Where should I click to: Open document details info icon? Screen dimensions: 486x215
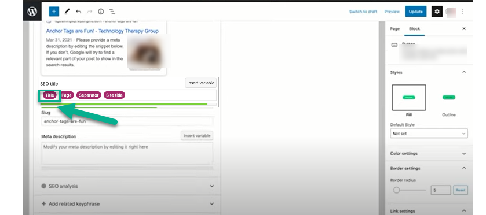click(101, 12)
